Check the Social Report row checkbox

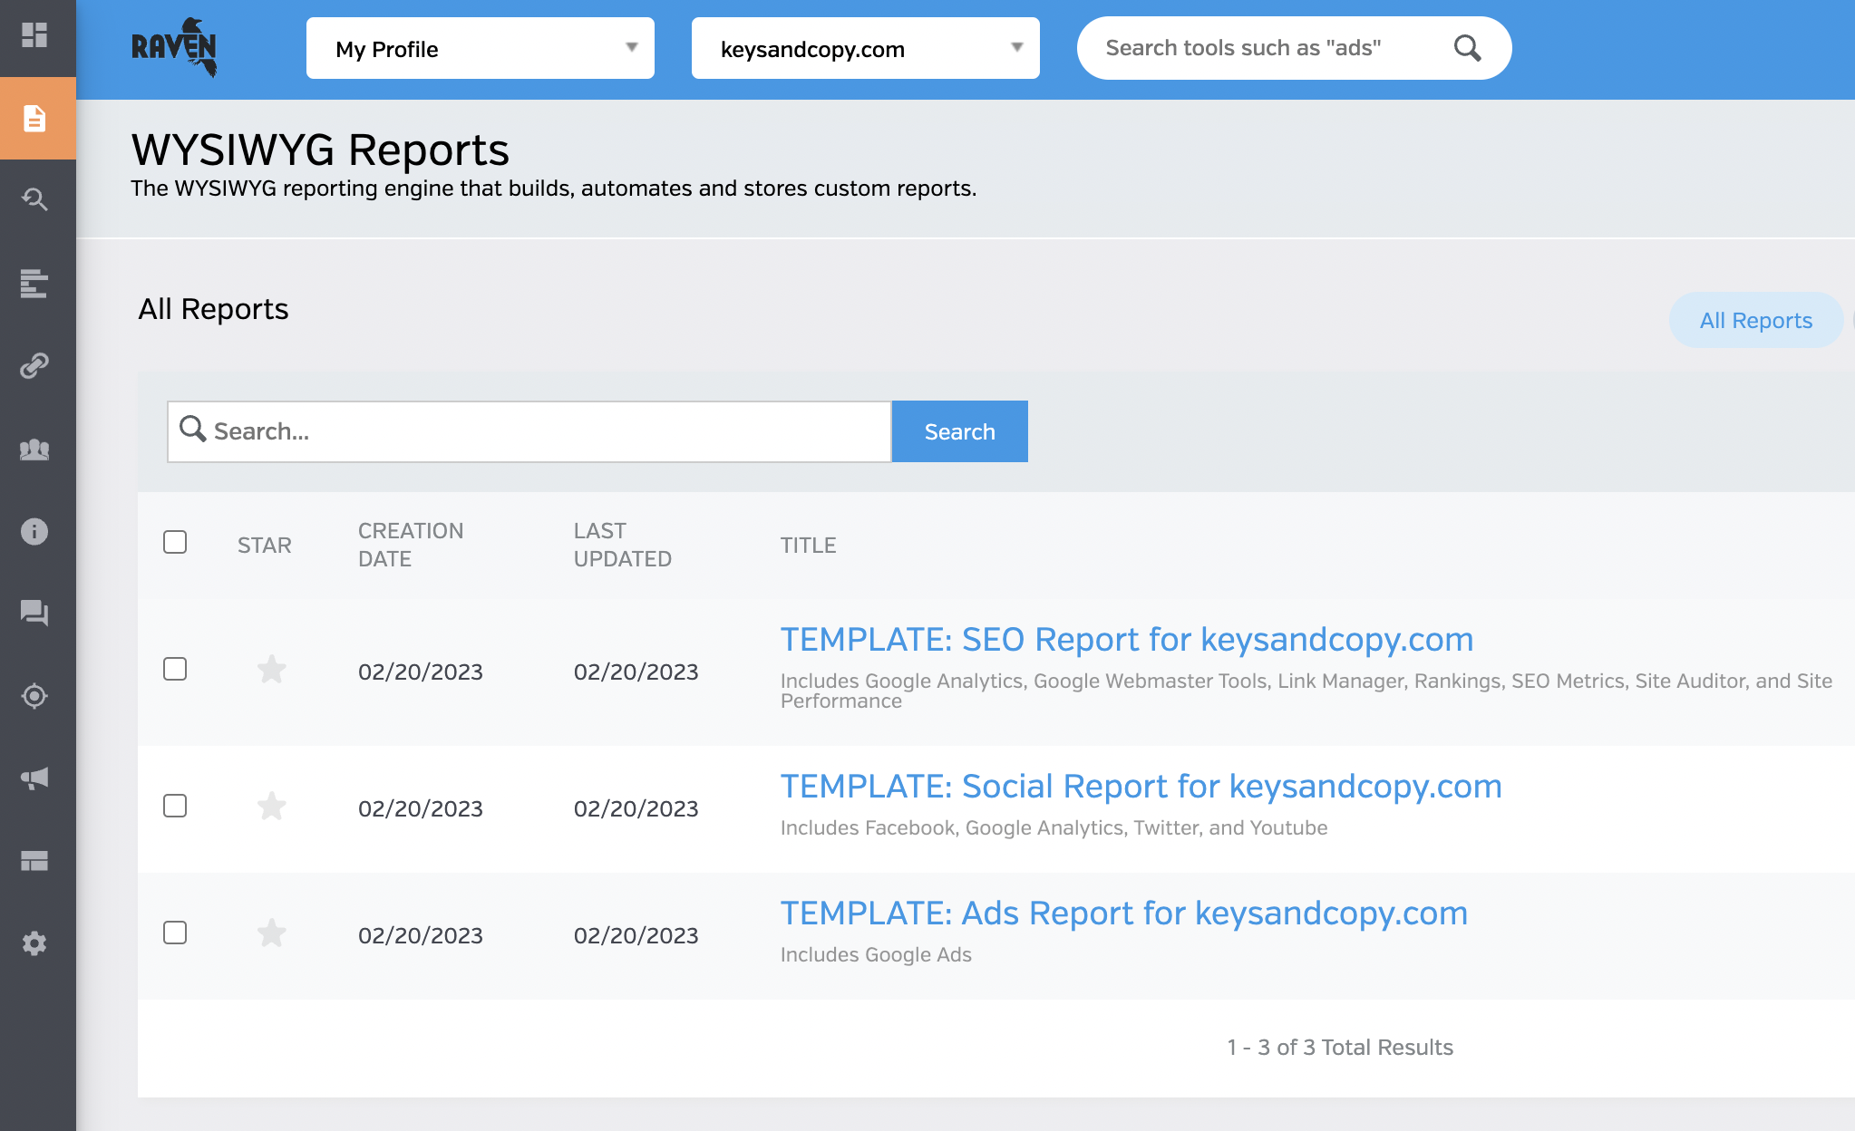click(x=175, y=806)
